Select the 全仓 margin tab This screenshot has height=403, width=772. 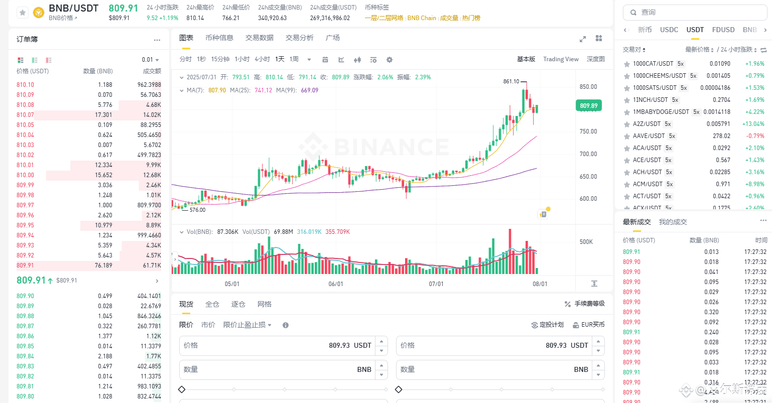pyautogui.click(x=212, y=304)
